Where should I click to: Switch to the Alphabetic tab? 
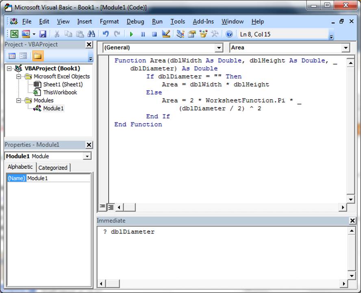(x=20, y=167)
